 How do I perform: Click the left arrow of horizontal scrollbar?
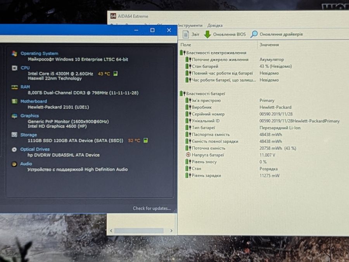point(111,231)
